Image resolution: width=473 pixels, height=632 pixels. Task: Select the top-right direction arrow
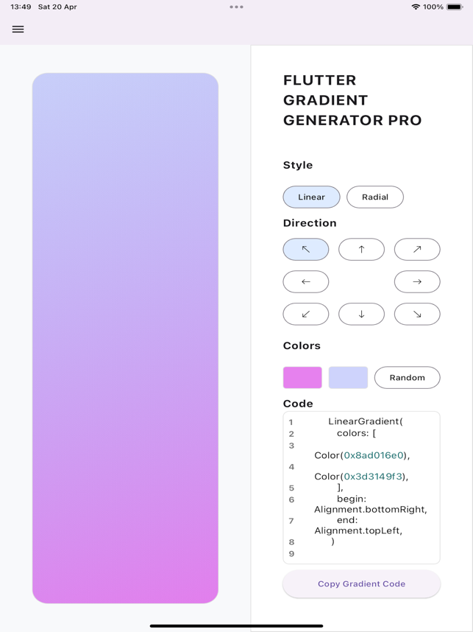(x=417, y=249)
